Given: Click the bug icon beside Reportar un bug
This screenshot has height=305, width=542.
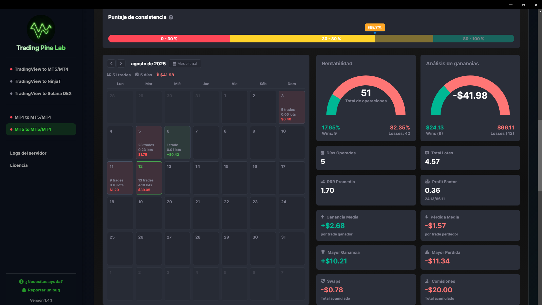Looking at the screenshot, I should pyautogui.click(x=24, y=290).
